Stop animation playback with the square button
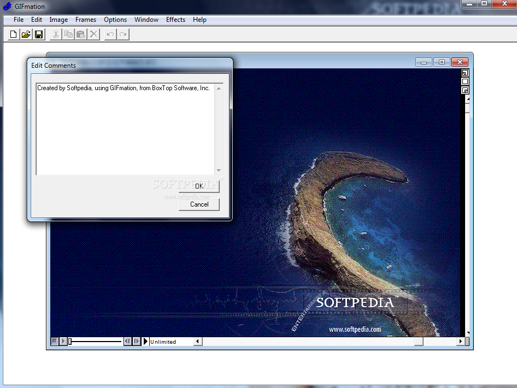This screenshot has width=517, height=388. (x=55, y=341)
